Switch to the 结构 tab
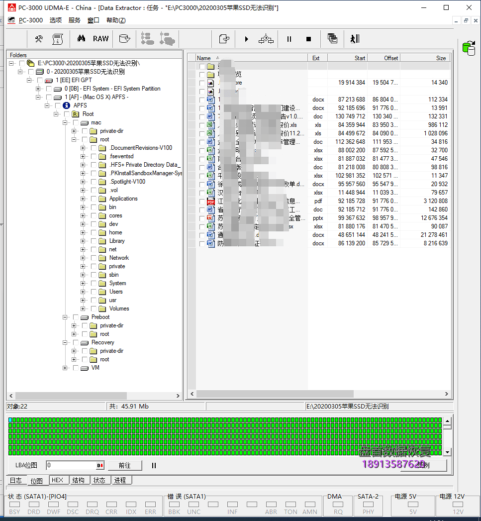 coord(79,480)
